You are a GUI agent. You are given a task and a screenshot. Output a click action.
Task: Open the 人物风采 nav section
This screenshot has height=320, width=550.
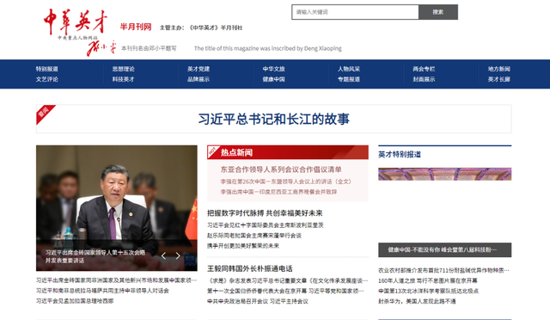point(349,69)
